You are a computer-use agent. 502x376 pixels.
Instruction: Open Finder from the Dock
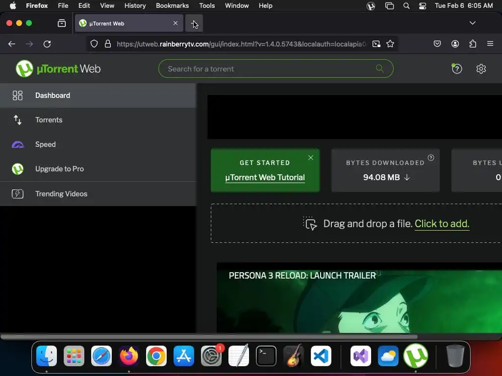coord(47,356)
